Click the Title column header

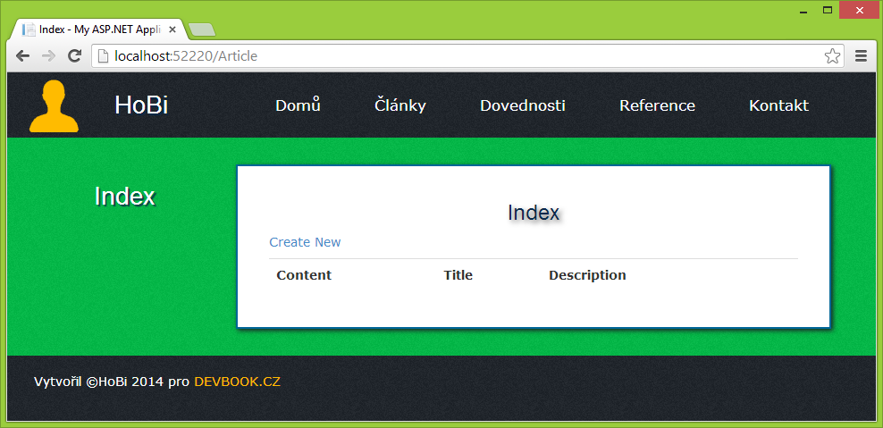tap(458, 275)
